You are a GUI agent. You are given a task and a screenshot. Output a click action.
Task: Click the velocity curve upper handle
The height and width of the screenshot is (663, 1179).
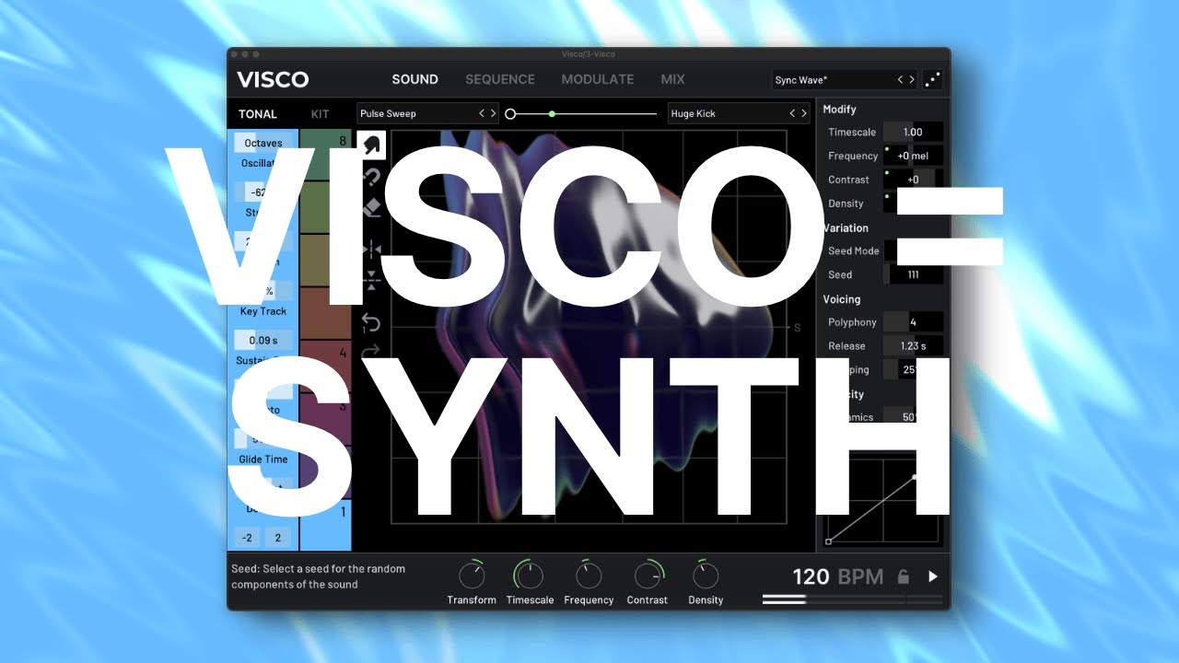pos(914,477)
